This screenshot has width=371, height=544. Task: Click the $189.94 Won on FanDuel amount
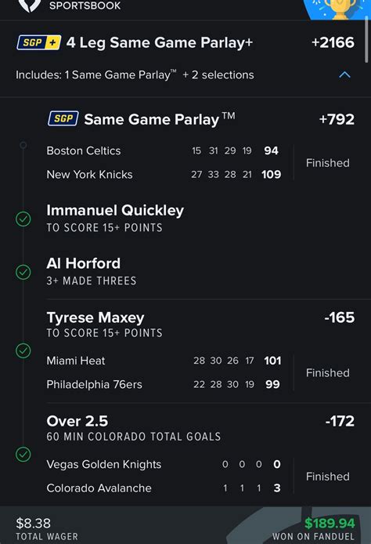330,523
